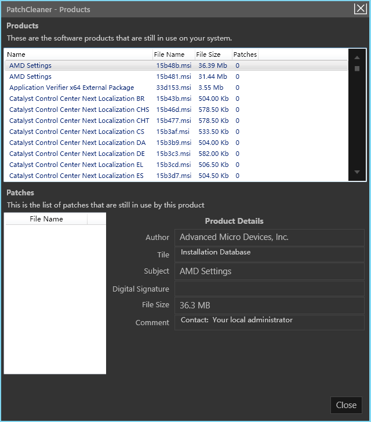Select Catalyst Control Center Next Localization CS
Viewport: 371px width, 422px height.
(x=176, y=132)
